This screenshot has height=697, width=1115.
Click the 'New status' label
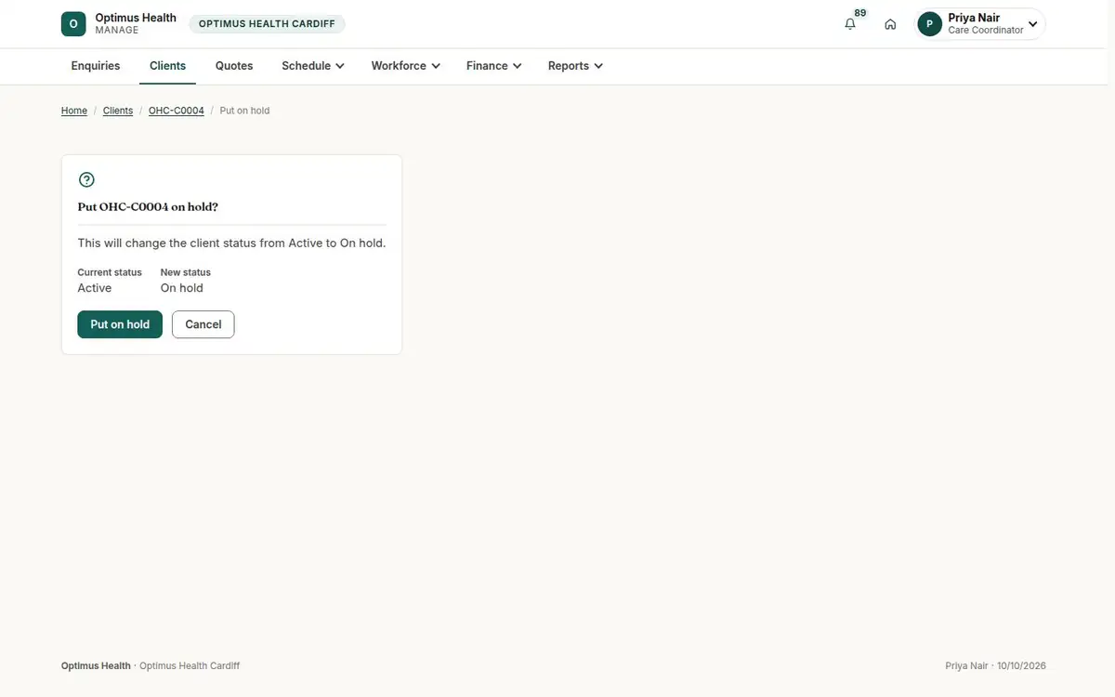click(186, 272)
